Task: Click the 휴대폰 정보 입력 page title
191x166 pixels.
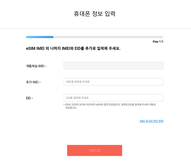Action: 94,14
